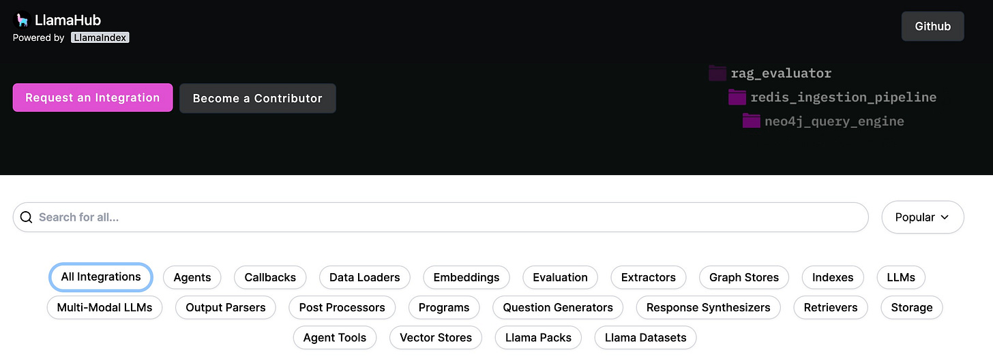993x363 pixels.
Task: Open the Github button
Action: tap(932, 27)
